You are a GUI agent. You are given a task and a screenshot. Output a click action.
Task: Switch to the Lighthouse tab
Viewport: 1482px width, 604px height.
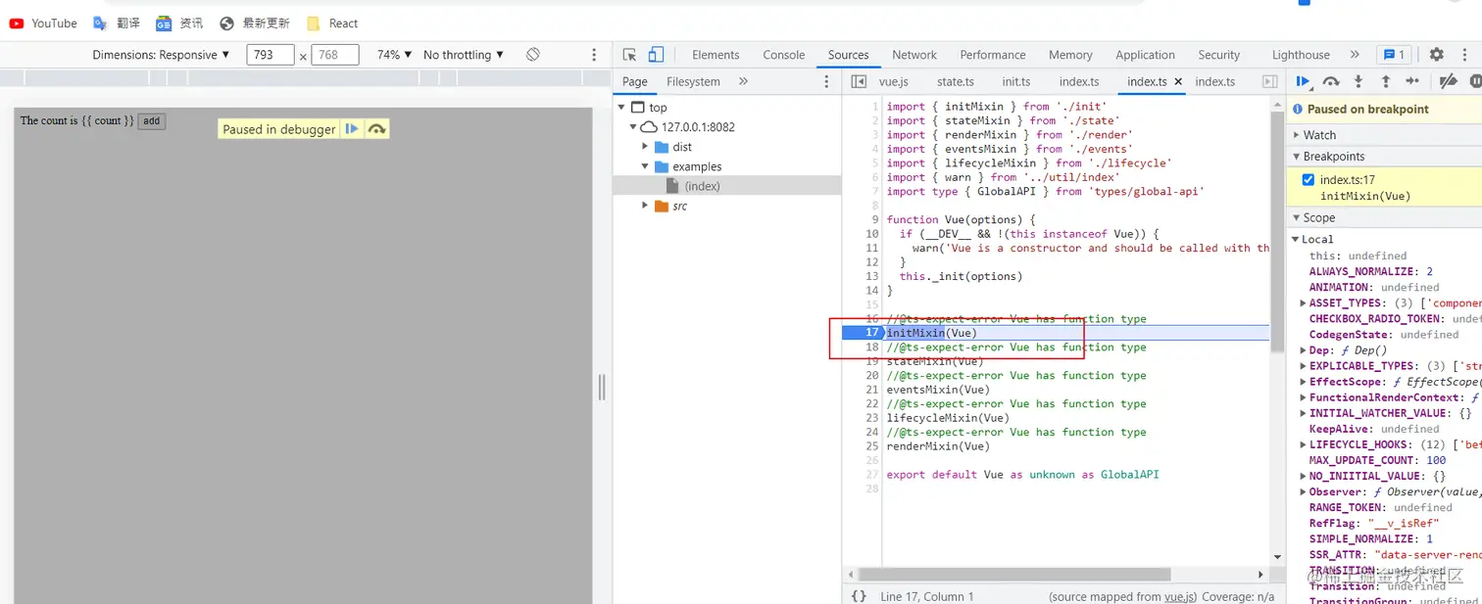tap(1301, 55)
